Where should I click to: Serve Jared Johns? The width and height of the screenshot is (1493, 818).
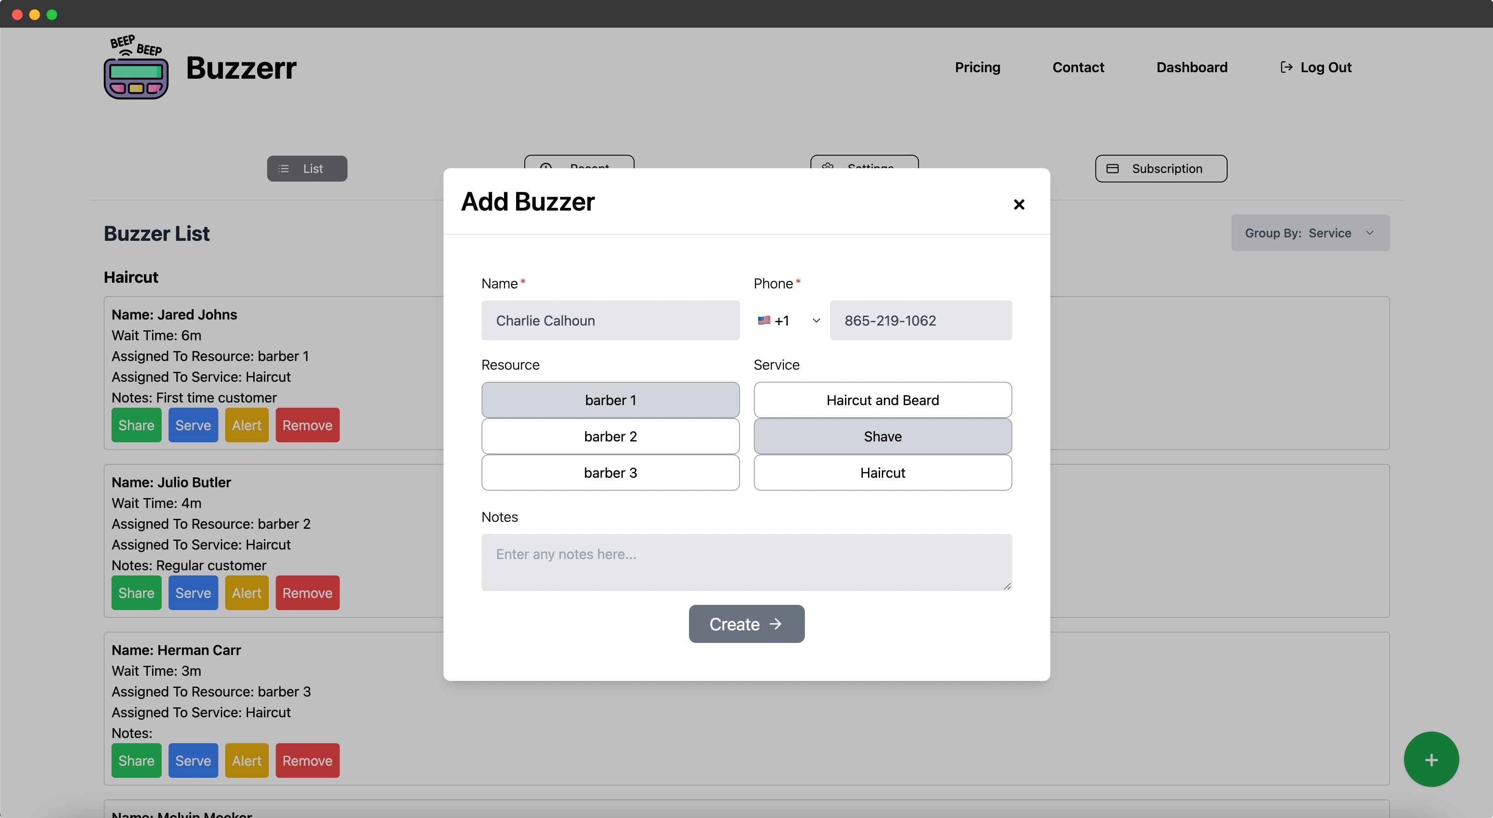click(193, 425)
